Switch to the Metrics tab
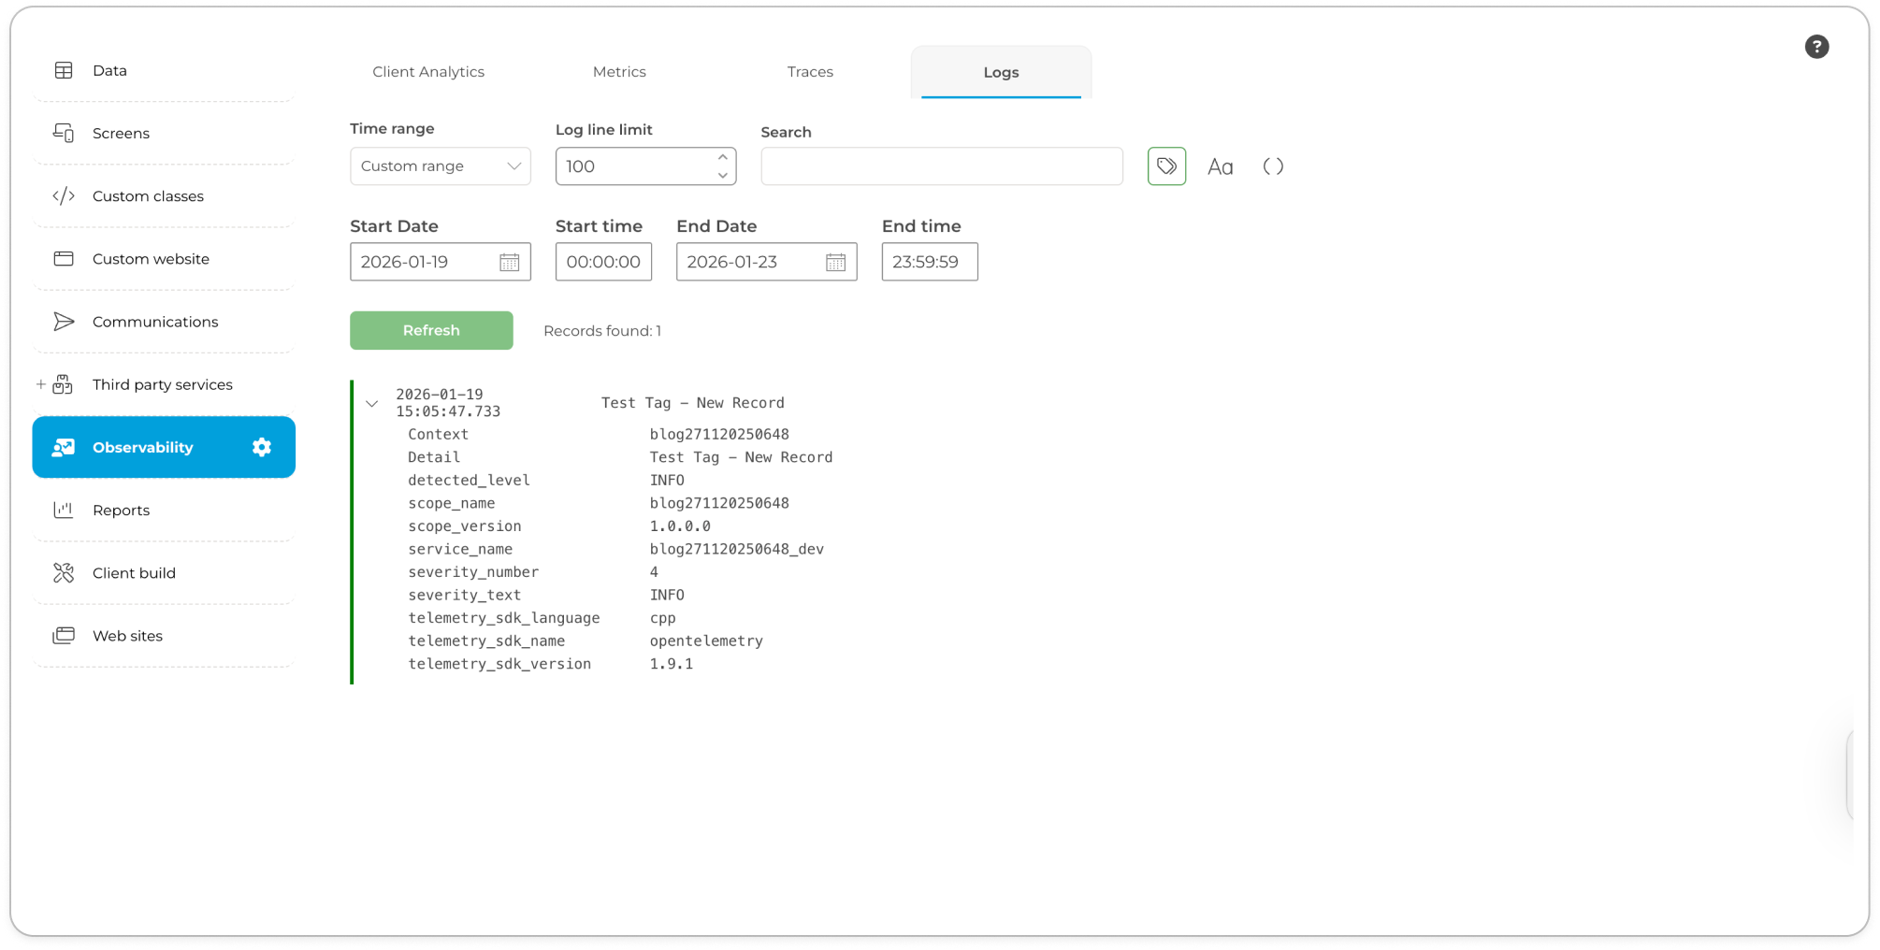Viewport: 1880px width, 950px height. tap(619, 72)
